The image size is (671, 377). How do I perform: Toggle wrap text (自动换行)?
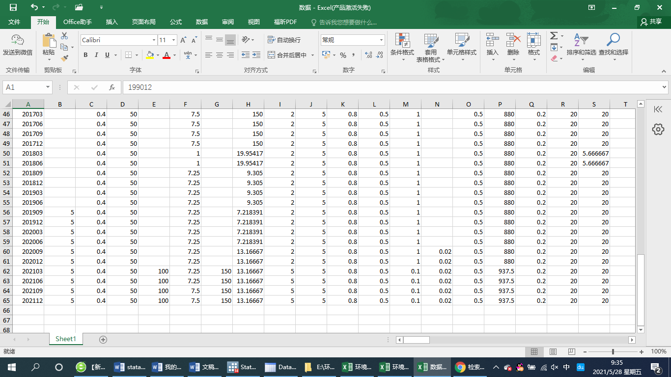pyautogui.click(x=284, y=40)
